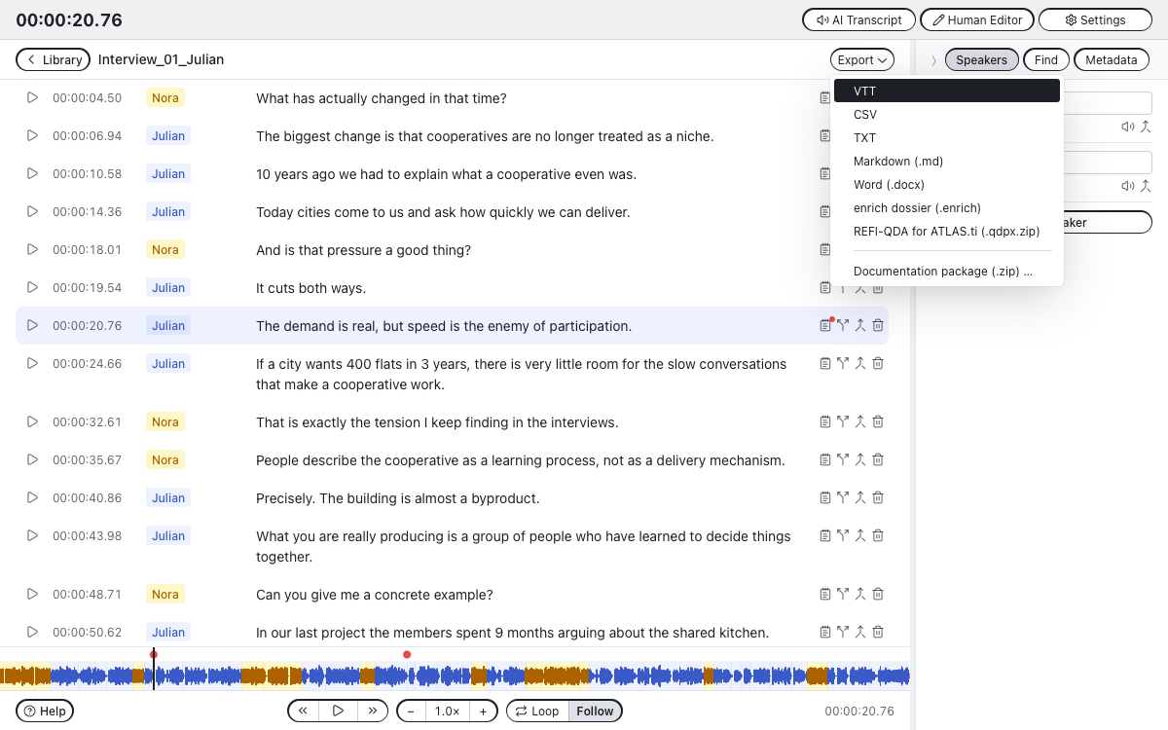
Task: Skip backward with the rewind button
Action: (x=303, y=711)
